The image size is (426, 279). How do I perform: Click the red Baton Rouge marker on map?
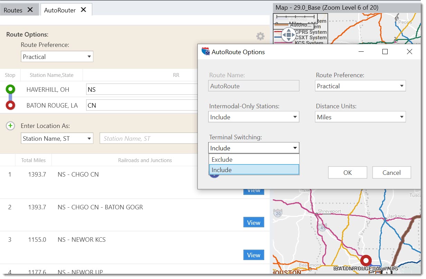365,260
